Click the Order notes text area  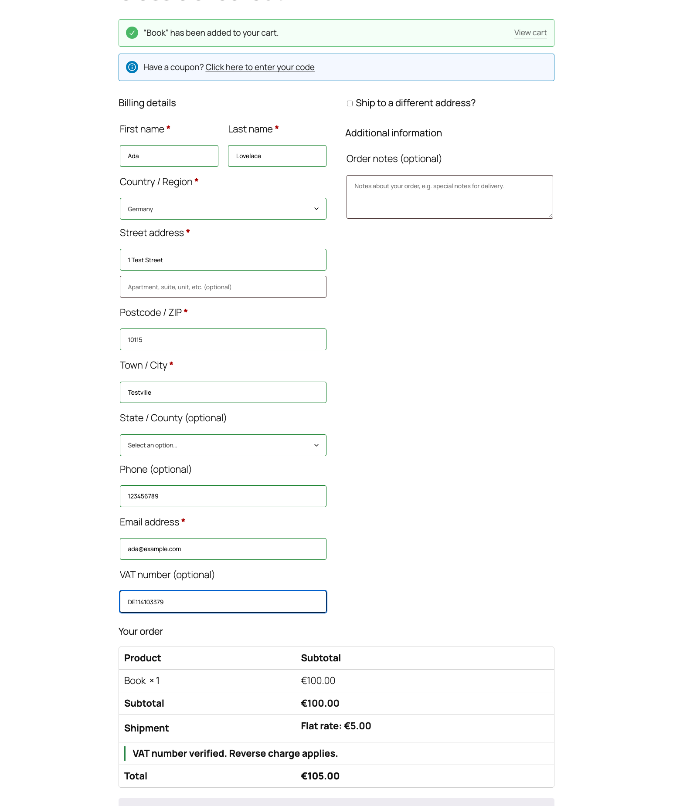click(x=450, y=197)
